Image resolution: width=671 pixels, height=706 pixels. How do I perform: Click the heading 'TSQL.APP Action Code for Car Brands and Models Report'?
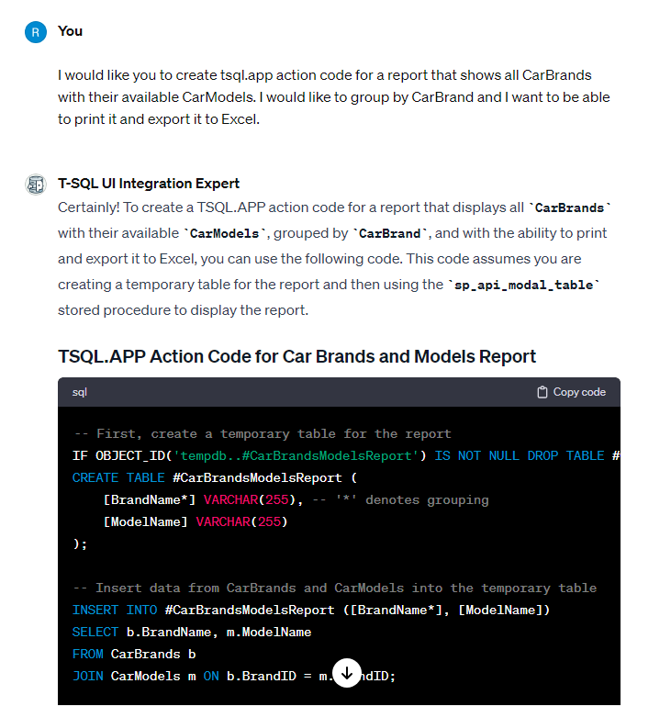(x=296, y=356)
